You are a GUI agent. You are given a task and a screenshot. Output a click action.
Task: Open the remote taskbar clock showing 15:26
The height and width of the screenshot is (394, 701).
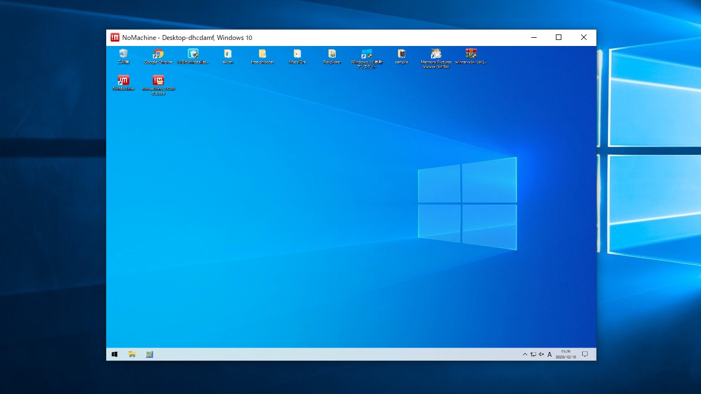pos(566,355)
